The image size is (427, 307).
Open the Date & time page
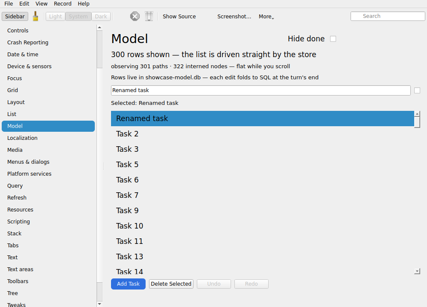click(48, 55)
